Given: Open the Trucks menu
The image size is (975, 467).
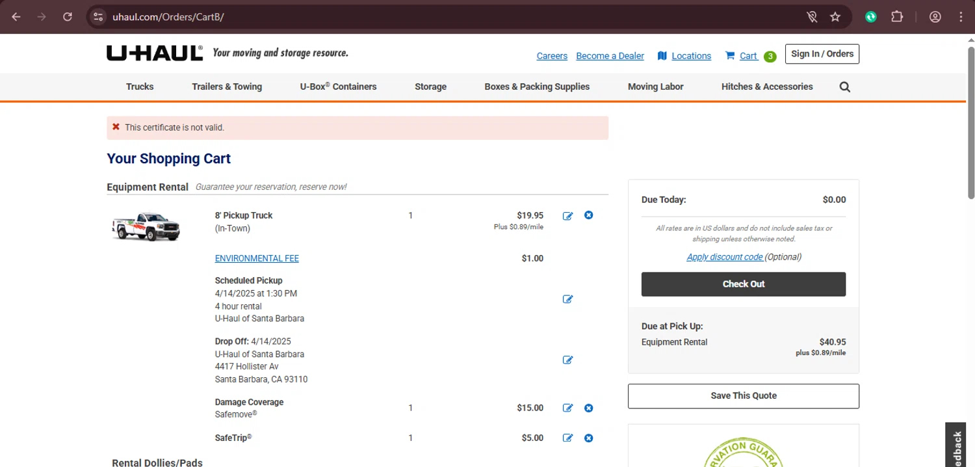Looking at the screenshot, I should tap(140, 87).
